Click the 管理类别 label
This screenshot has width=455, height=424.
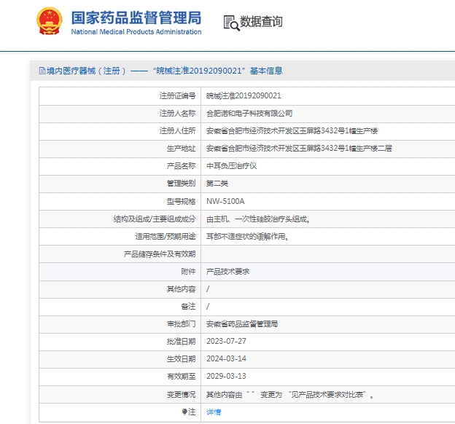point(182,184)
